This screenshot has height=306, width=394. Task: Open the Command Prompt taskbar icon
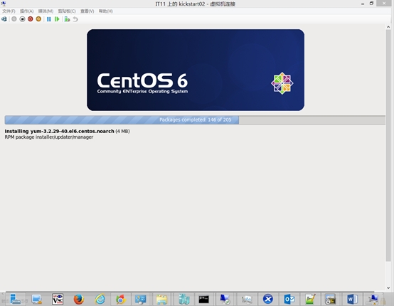[204, 299]
